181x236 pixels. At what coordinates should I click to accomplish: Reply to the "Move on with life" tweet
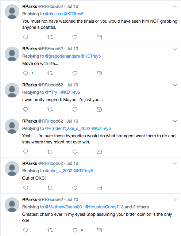click(x=26, y=73)
